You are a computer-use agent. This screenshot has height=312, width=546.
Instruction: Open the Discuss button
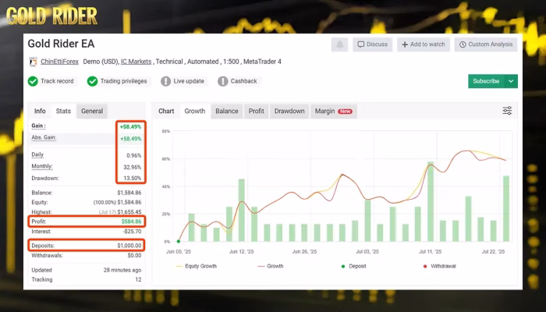point(373,44)
